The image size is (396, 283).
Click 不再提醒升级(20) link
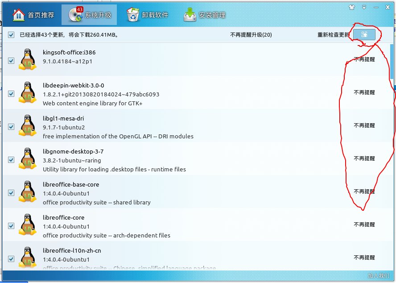point(251,35)
